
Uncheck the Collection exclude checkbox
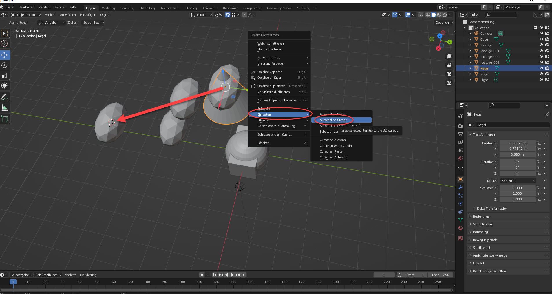pos(535,28)
